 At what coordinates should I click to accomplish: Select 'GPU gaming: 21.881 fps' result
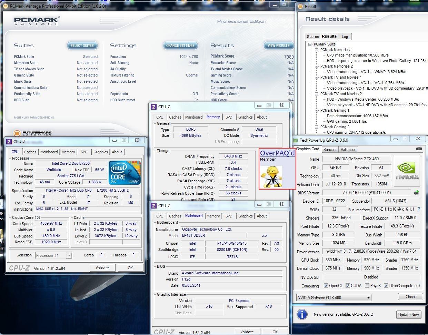[347, 121]
